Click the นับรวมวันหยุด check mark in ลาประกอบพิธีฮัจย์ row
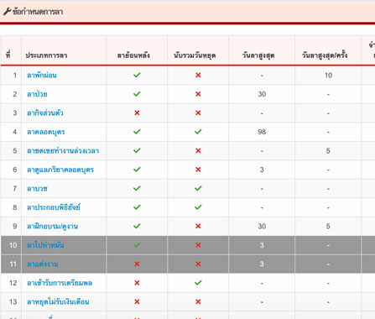The width and height of the screenshot is (375, 319). pyautogui.click(x=198, y=207)
